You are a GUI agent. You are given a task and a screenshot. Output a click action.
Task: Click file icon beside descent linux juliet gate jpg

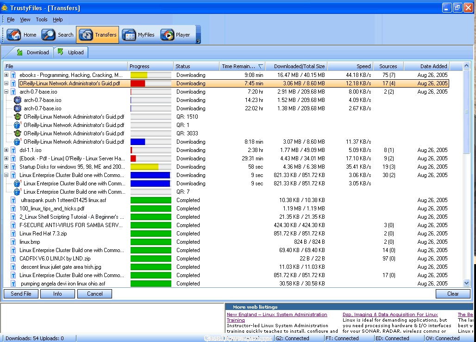pos(13,267)
